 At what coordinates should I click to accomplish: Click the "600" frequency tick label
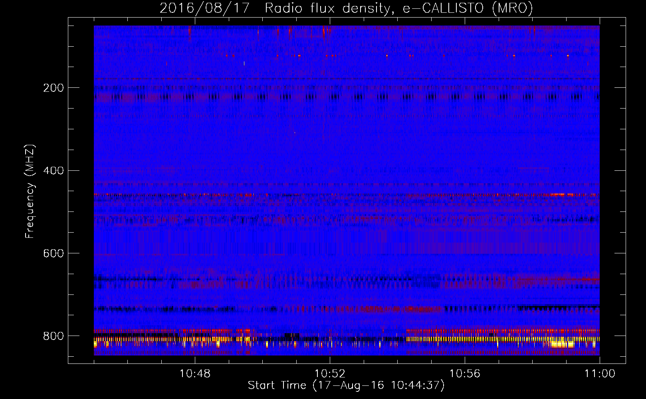point(54,253)
